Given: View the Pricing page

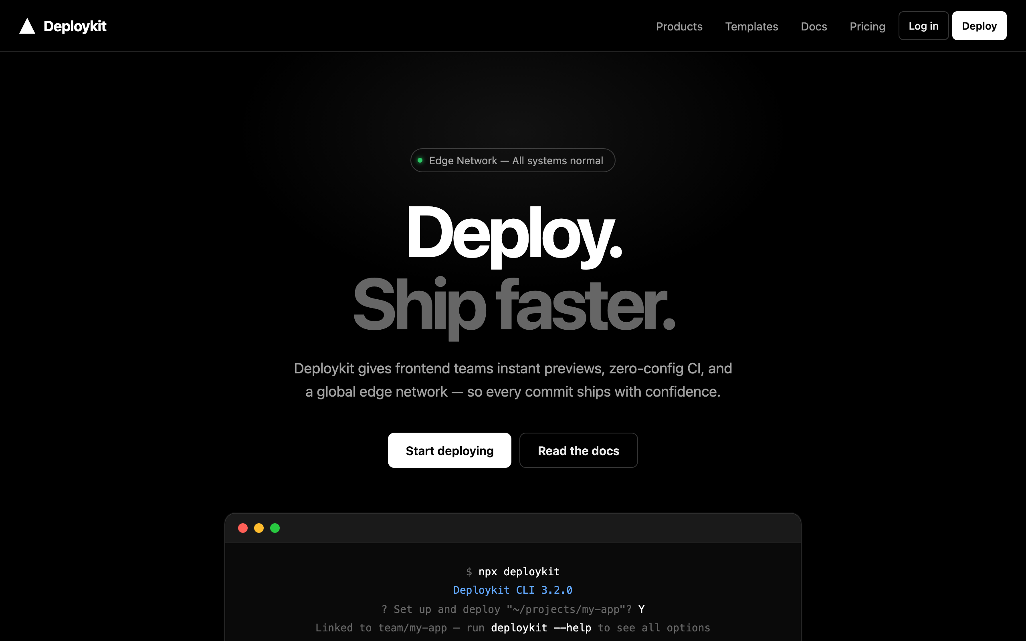Looking at the screenshot, I should (x=867, y=26).
